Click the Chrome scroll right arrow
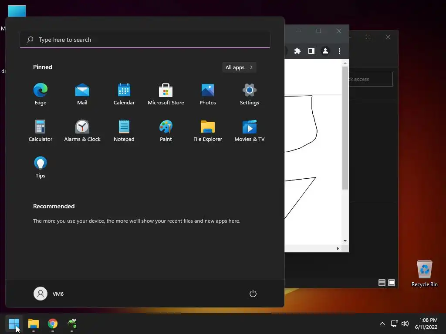Viewport: 446px width, 334px height. coord(338,248)
